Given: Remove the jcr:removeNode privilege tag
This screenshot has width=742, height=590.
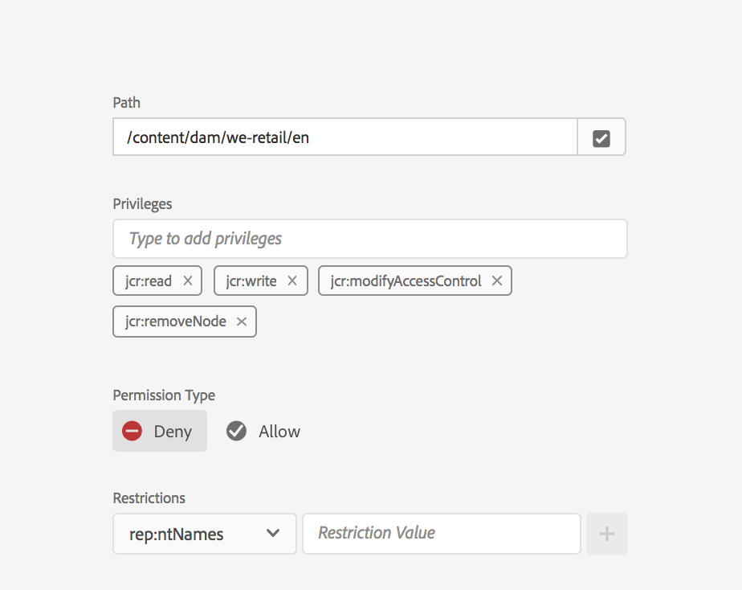Looking at the screenshot, I should [241, 322].
